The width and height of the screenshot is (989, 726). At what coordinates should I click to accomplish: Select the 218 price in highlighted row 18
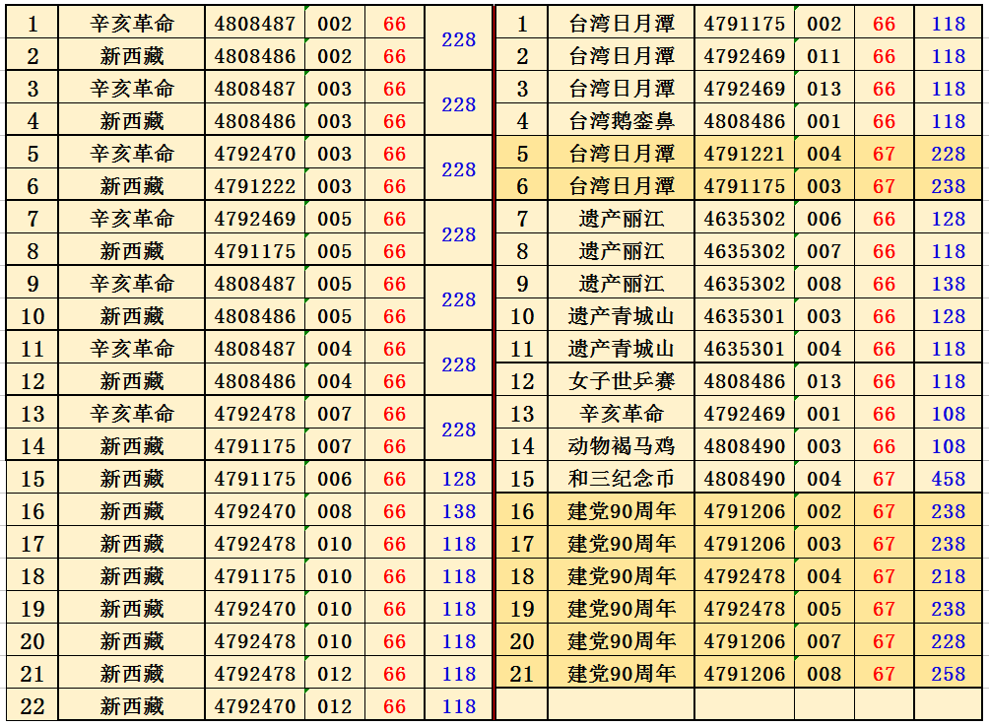[x=949, y=576]
